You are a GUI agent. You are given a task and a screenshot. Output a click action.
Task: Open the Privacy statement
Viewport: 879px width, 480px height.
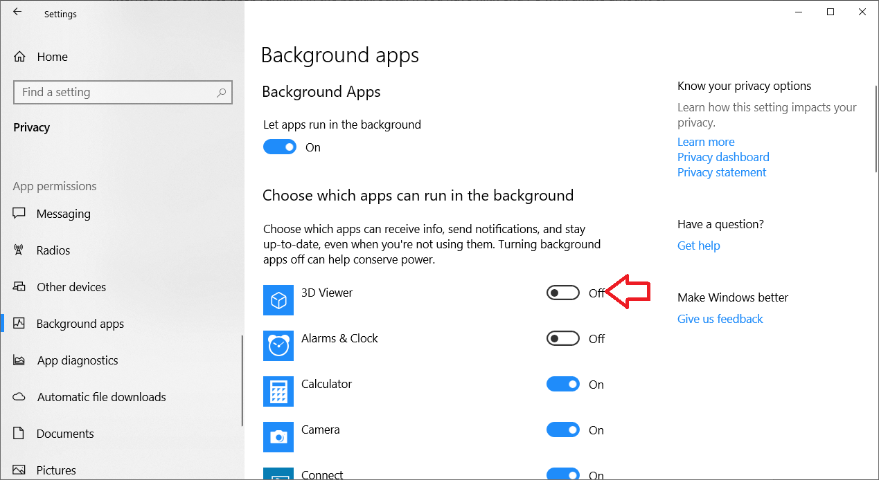722,172
